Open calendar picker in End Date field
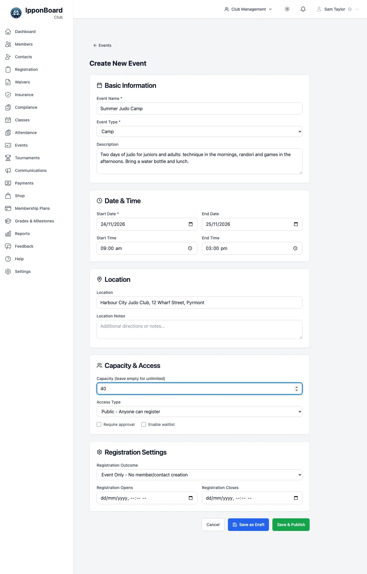This screenshot has width=367, height=574. [x=296, y=224]
